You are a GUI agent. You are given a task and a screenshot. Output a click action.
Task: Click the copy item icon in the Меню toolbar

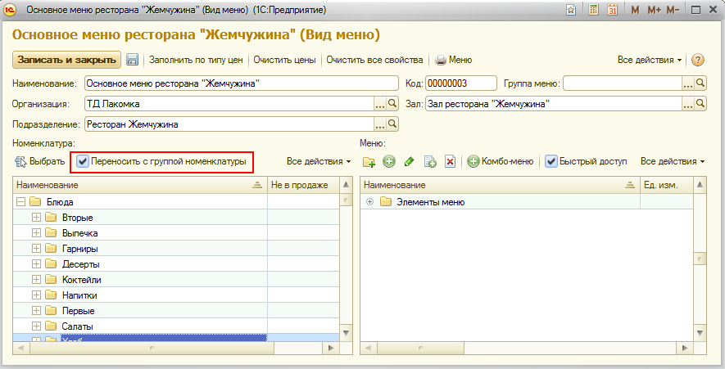tap(430, 162)
